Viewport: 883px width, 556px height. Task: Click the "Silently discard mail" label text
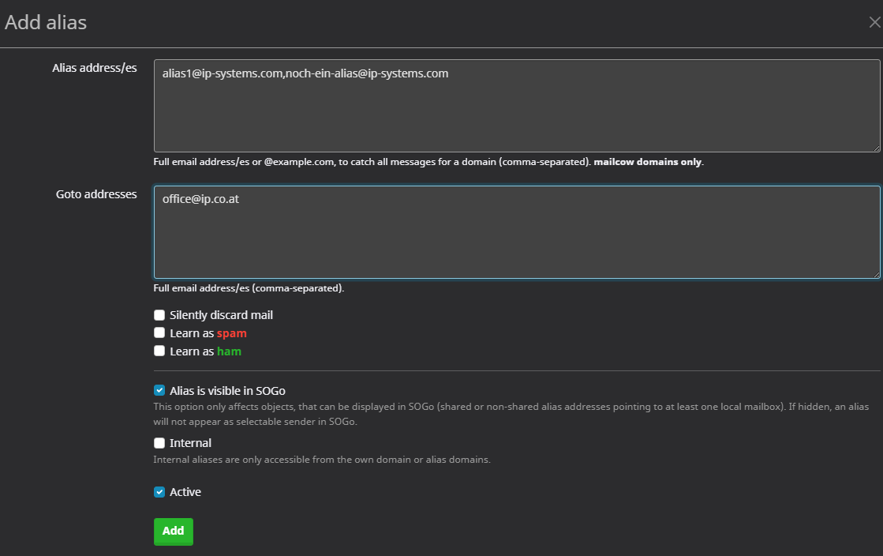click(x=221, y=315)
